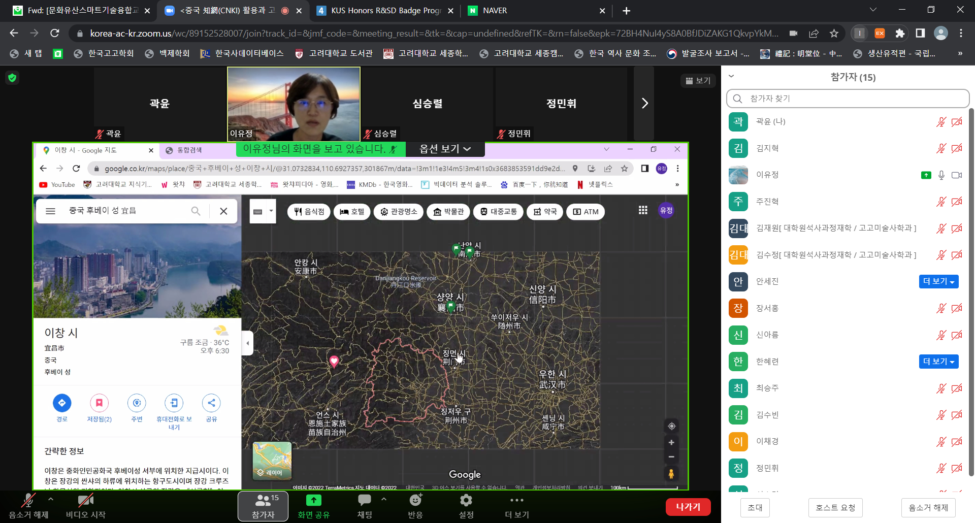
Task: Bookmark this page with star icon
Action: click(834, 34)
